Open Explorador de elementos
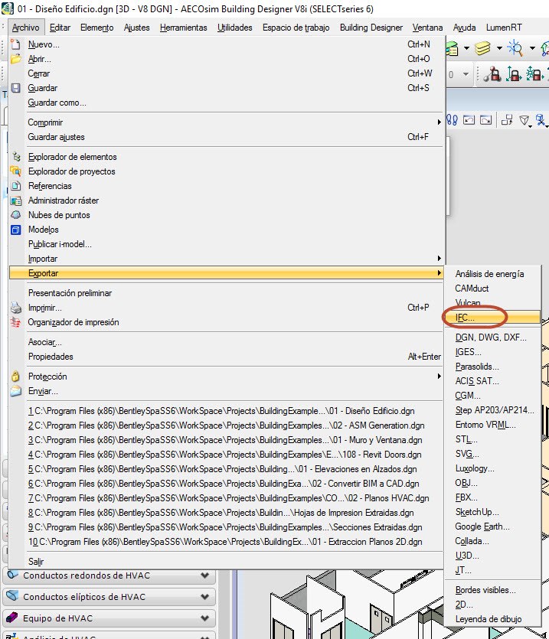 click(x=226, y=157)
